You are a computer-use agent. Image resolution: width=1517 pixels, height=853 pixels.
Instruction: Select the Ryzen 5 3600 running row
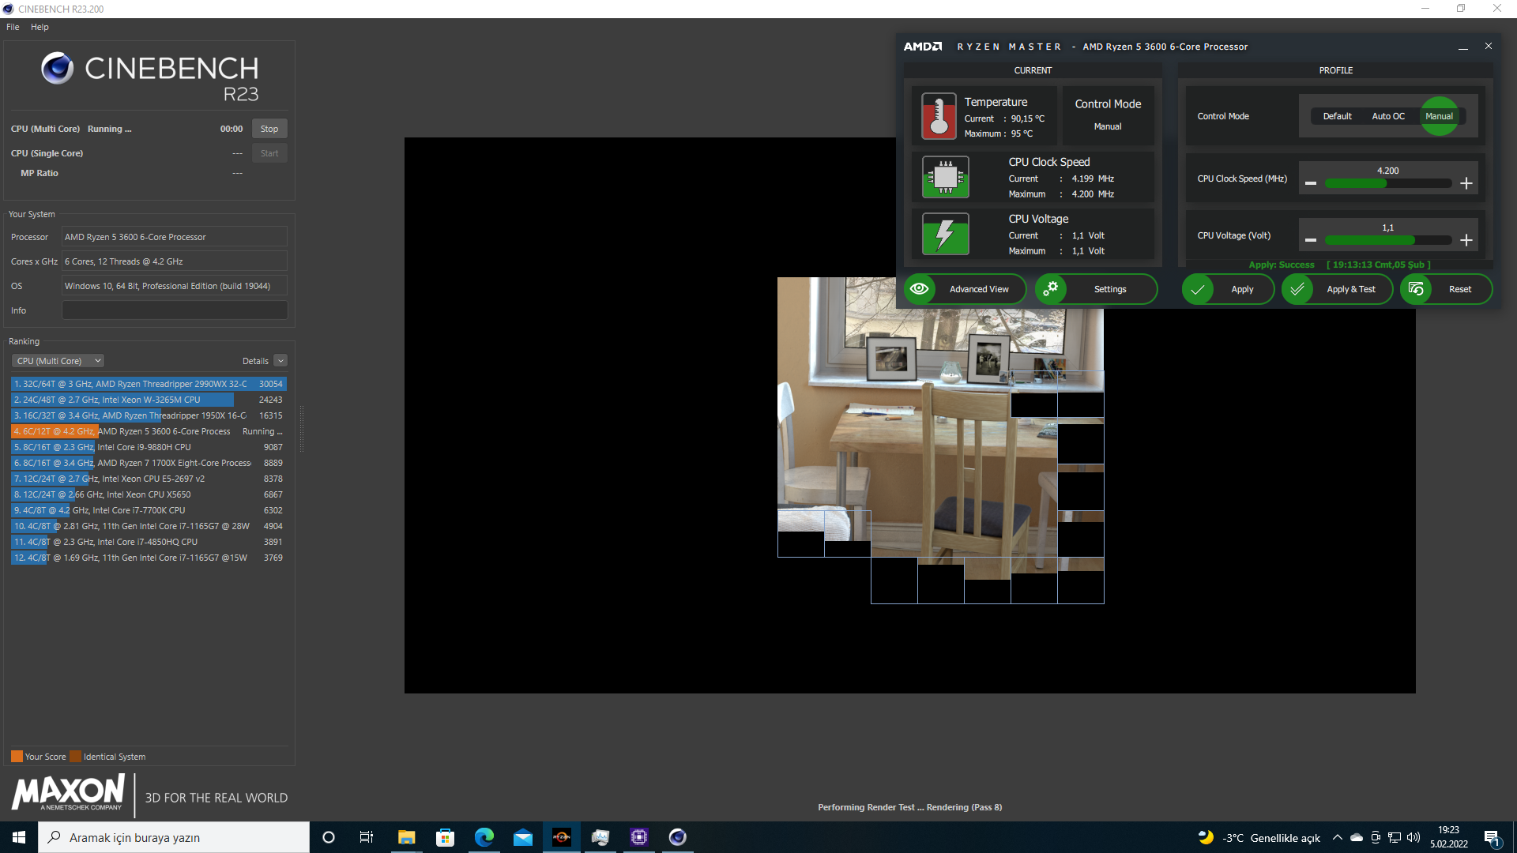(x=149, y=431)
